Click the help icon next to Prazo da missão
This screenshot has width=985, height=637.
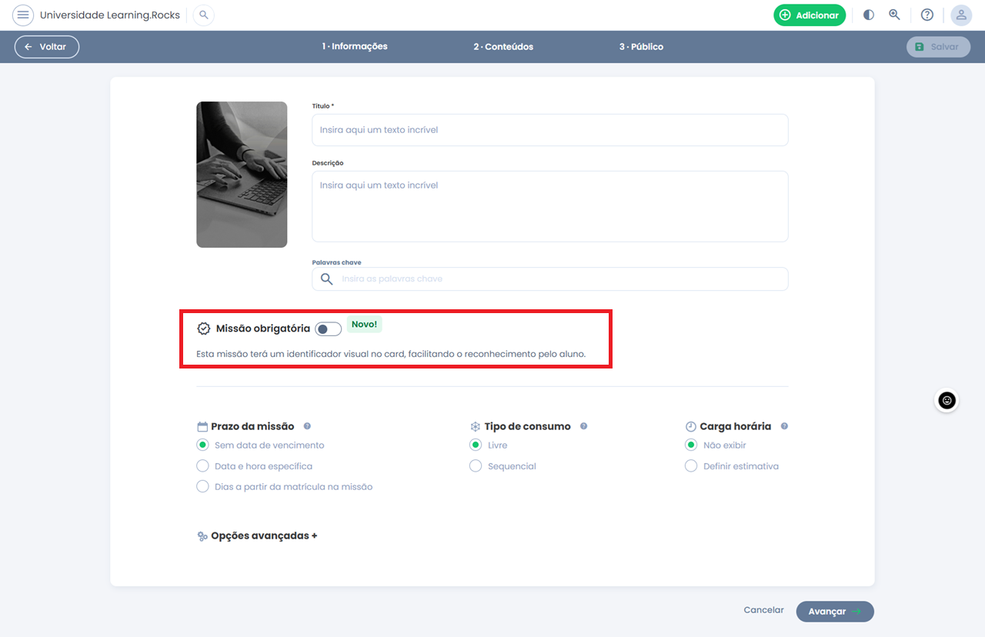tap(307, 426)
